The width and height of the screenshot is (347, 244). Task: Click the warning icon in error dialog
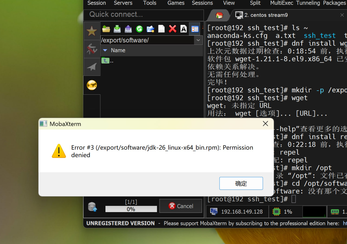pyautogui.click(x=59, y=151)
